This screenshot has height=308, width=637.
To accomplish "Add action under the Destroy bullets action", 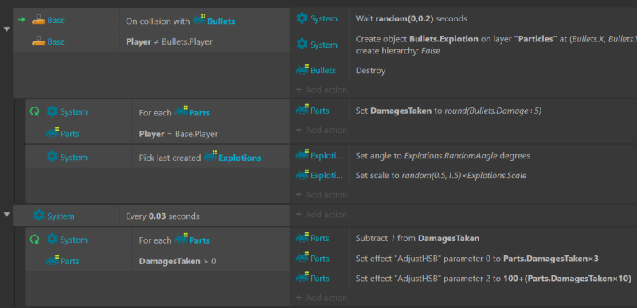I will coord(322,90).
